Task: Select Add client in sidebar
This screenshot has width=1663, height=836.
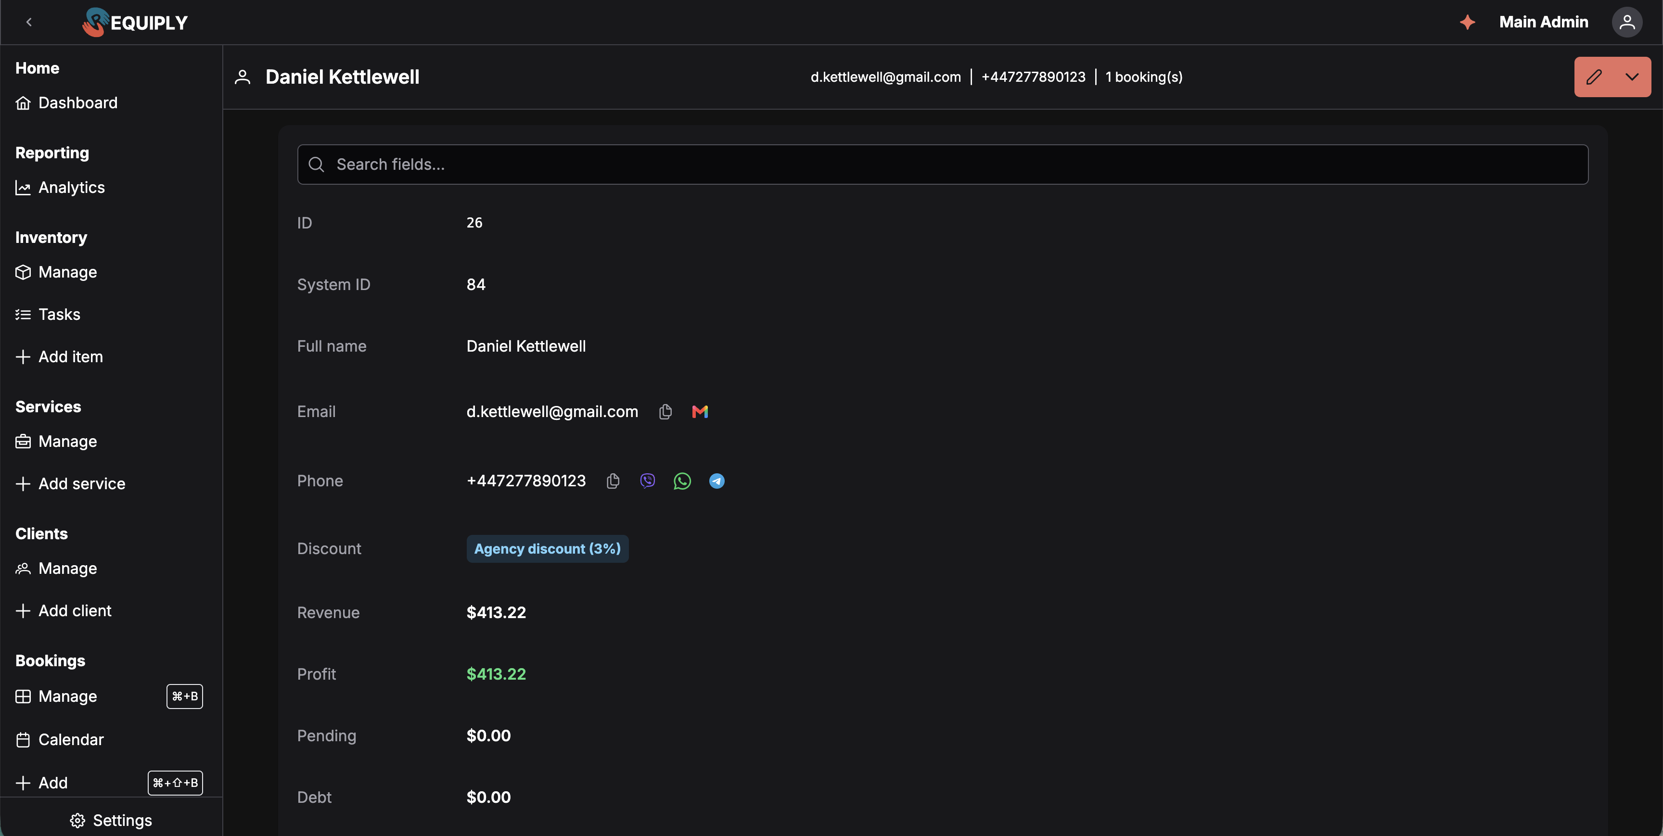Action: [63, 611]
